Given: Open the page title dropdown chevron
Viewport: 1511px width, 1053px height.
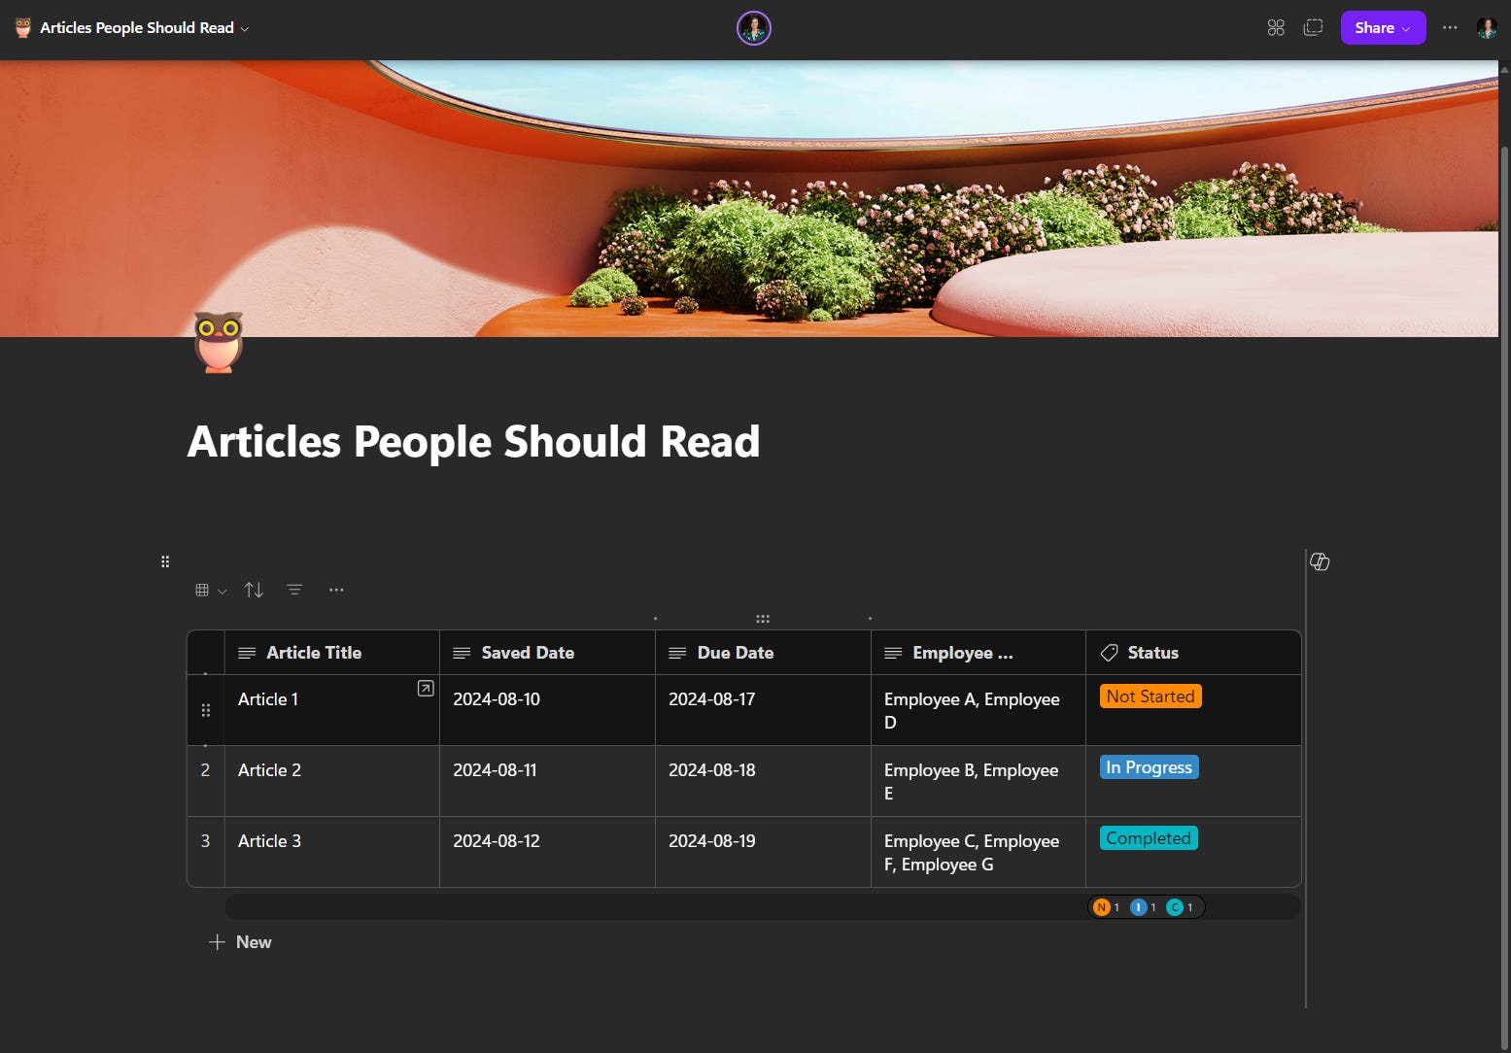Looking at the screenshot, I should [x=245, y=29].
